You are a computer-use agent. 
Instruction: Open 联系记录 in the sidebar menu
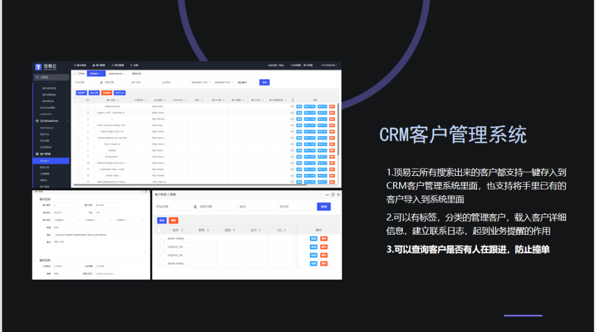tap(44, 167)
